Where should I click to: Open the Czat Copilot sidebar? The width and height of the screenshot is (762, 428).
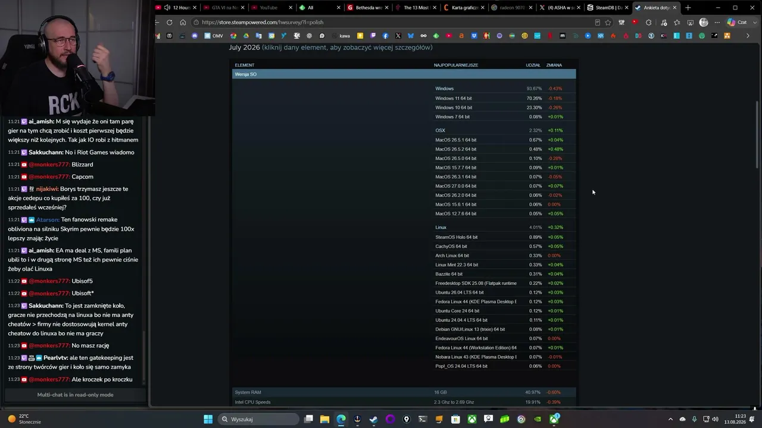click(737, 23)
